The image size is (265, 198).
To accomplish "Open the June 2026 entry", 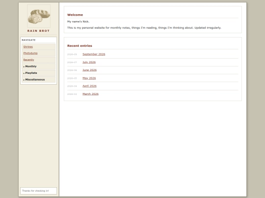I will [x=90, y=70].
